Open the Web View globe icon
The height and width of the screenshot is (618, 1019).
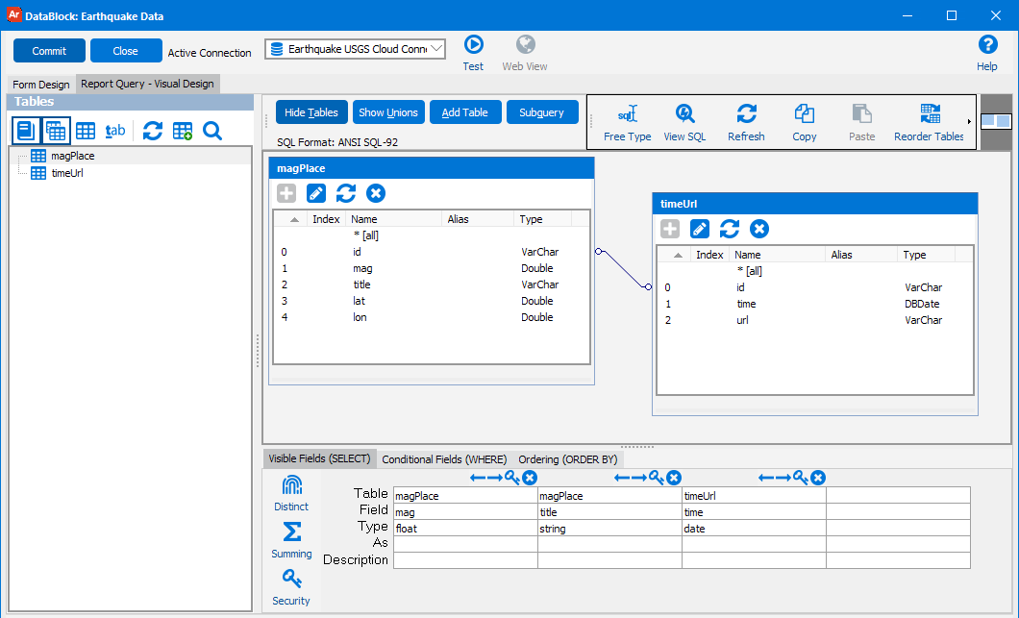(x=525, y=44)
